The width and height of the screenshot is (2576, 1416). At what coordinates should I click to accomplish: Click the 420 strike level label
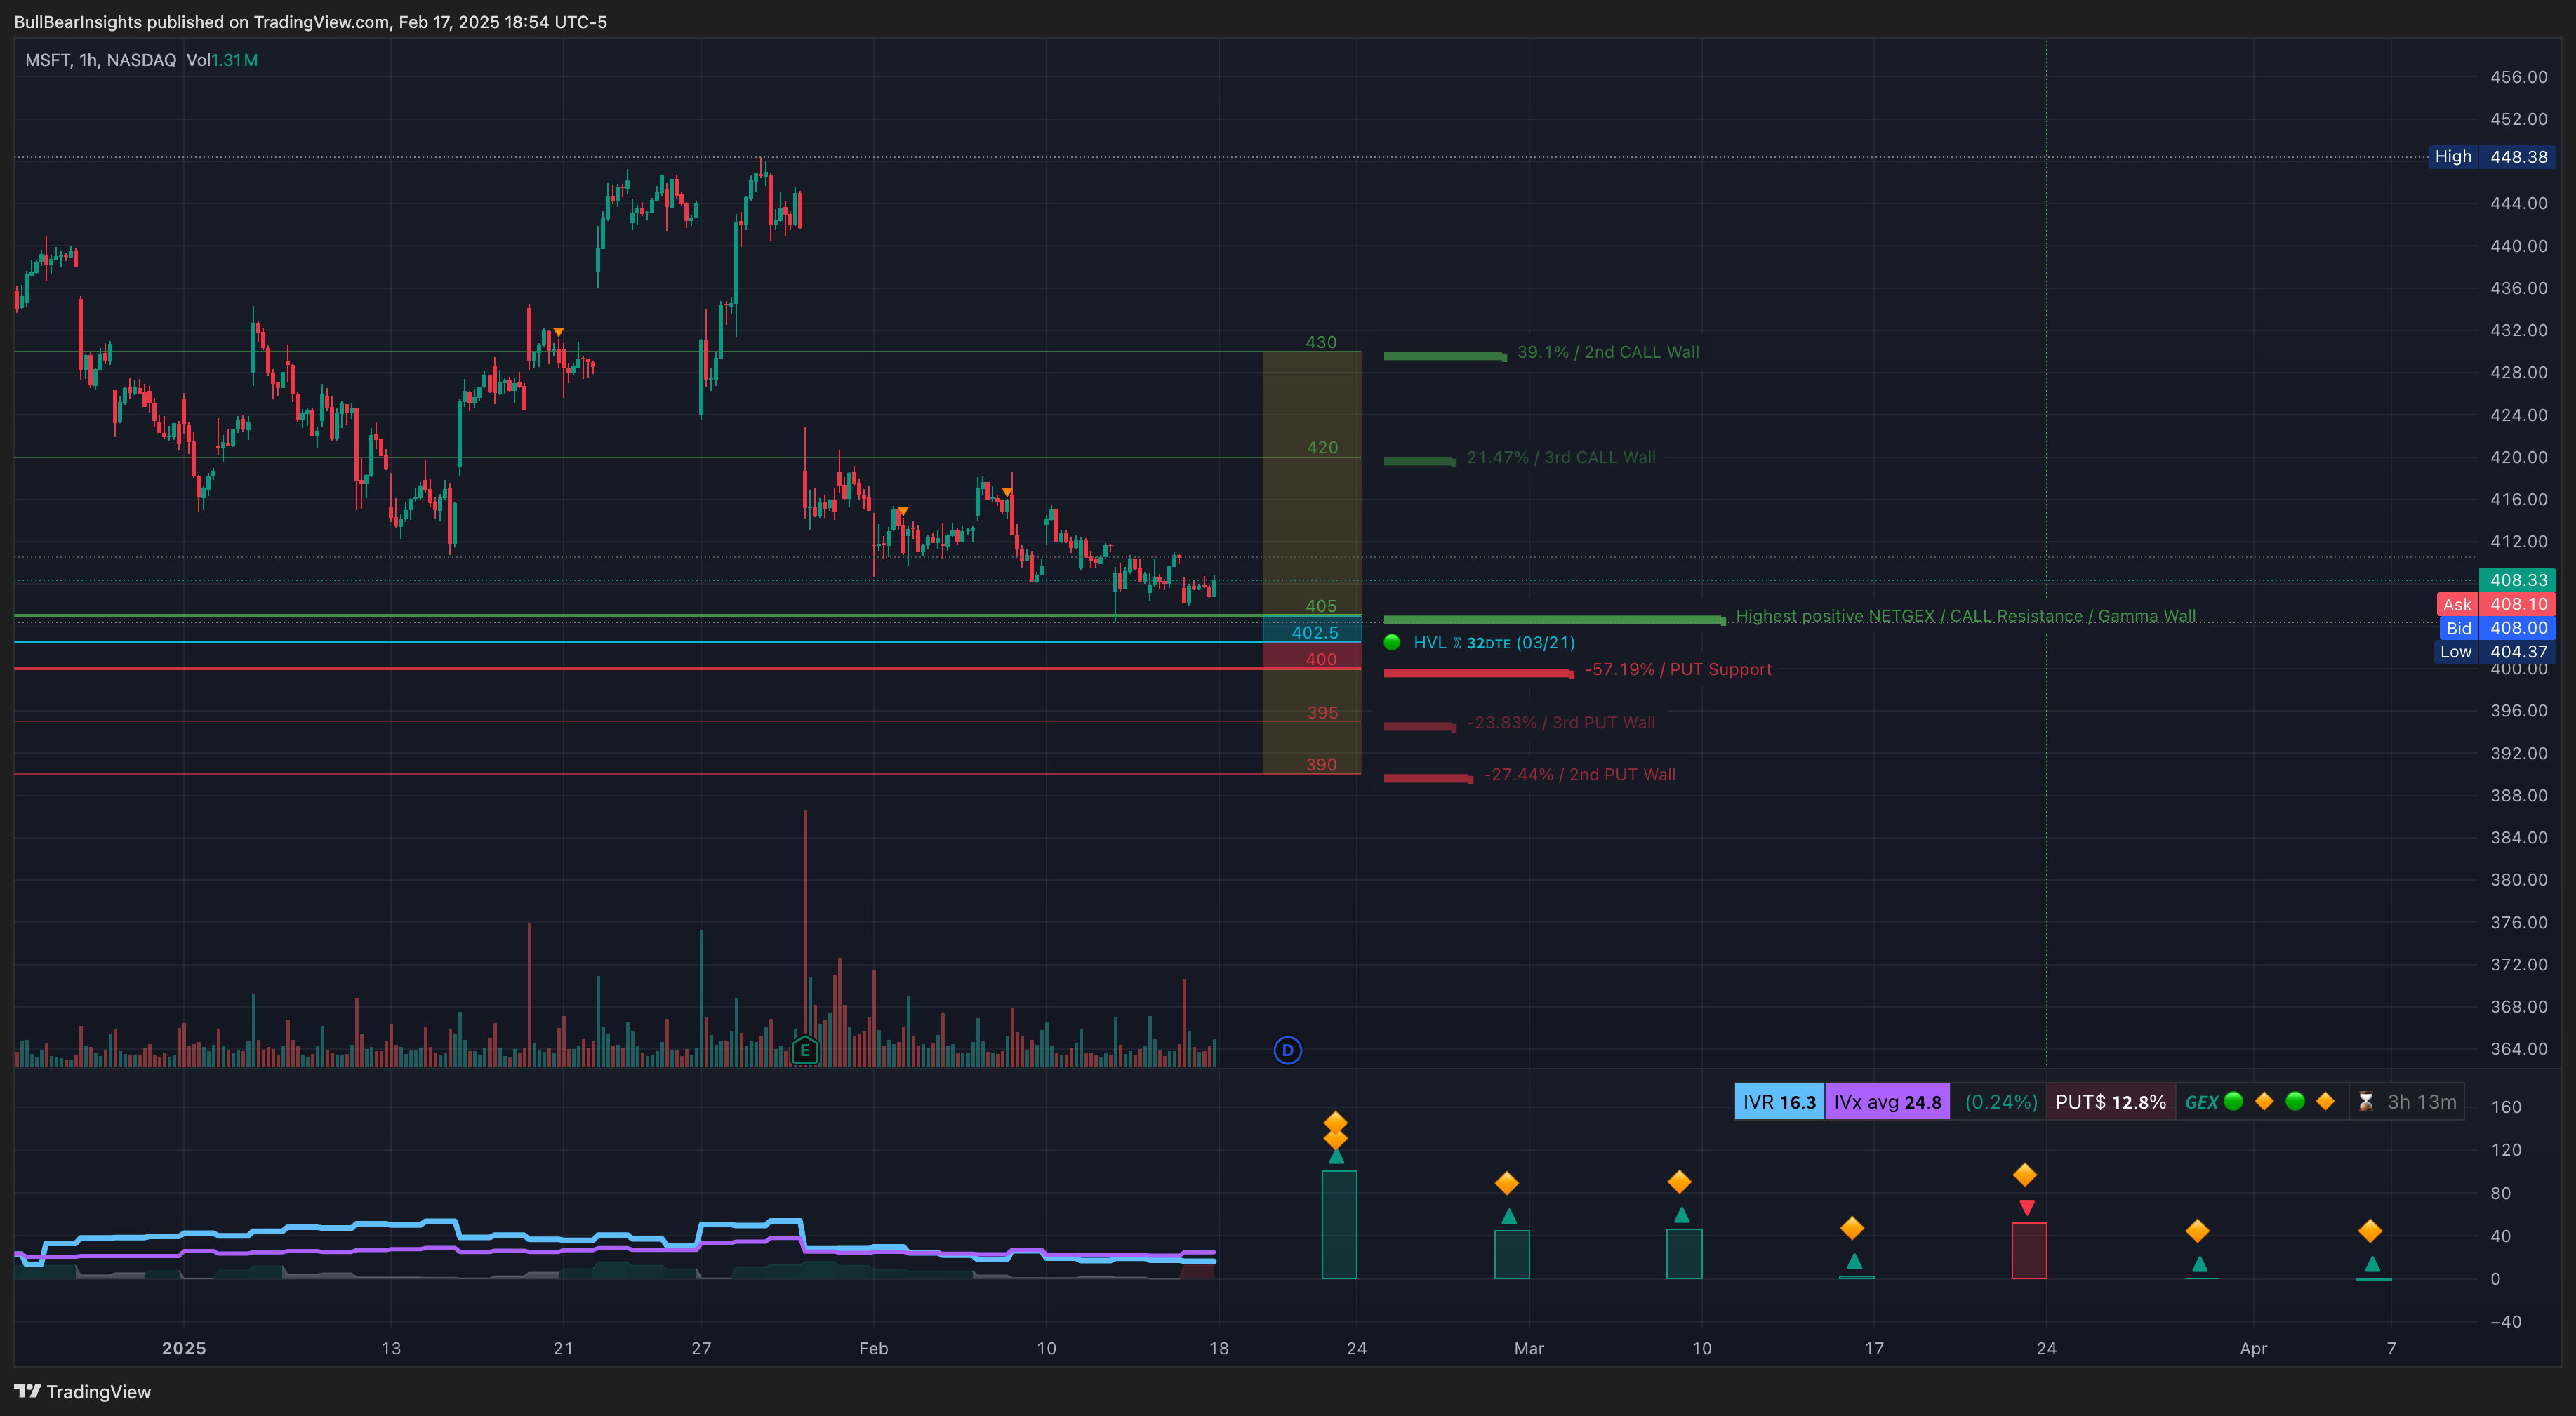click(x=1322, y=447)
